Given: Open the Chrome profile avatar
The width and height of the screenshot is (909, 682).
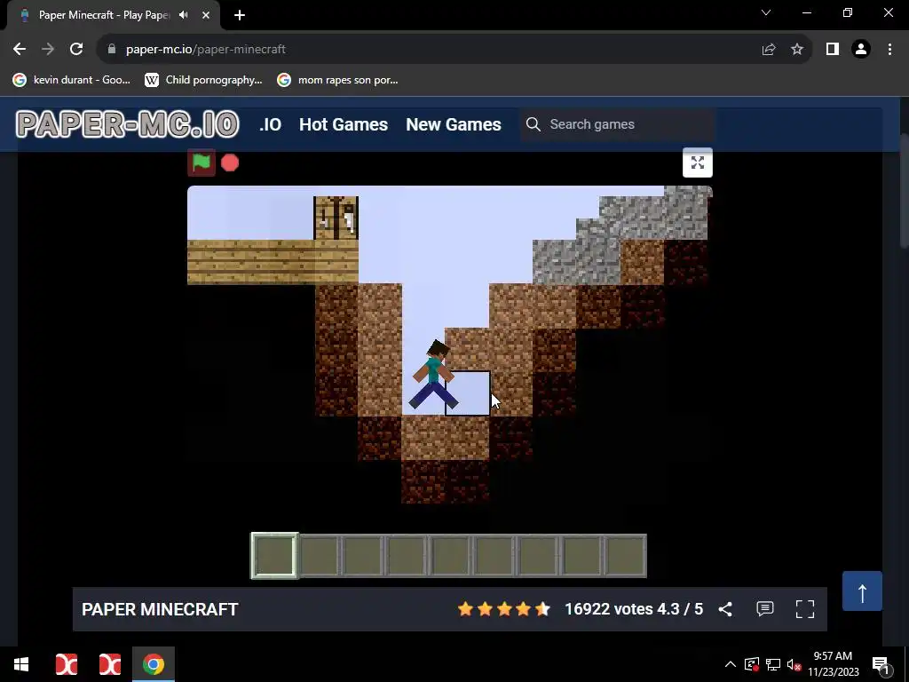Looking at the screenshot, I should coord(861,50).
